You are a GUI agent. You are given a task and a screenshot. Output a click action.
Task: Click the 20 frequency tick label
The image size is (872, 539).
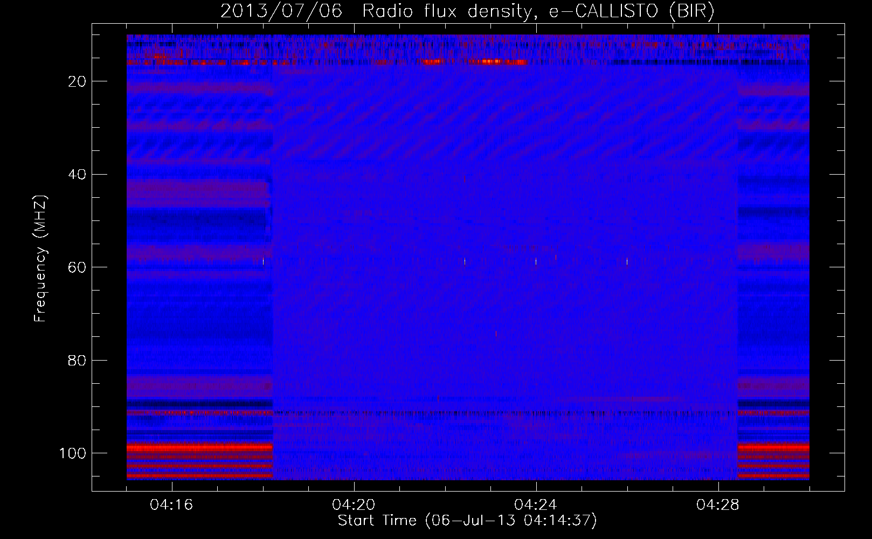click(77, 81)
